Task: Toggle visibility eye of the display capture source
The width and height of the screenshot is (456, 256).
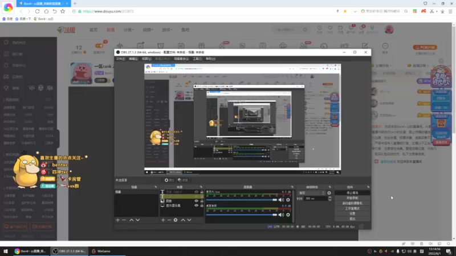Action: [196, 205]
